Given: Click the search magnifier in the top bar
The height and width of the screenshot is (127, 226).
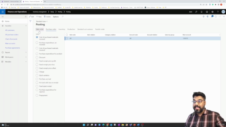Looking at the screenshot, I should 196,12.
